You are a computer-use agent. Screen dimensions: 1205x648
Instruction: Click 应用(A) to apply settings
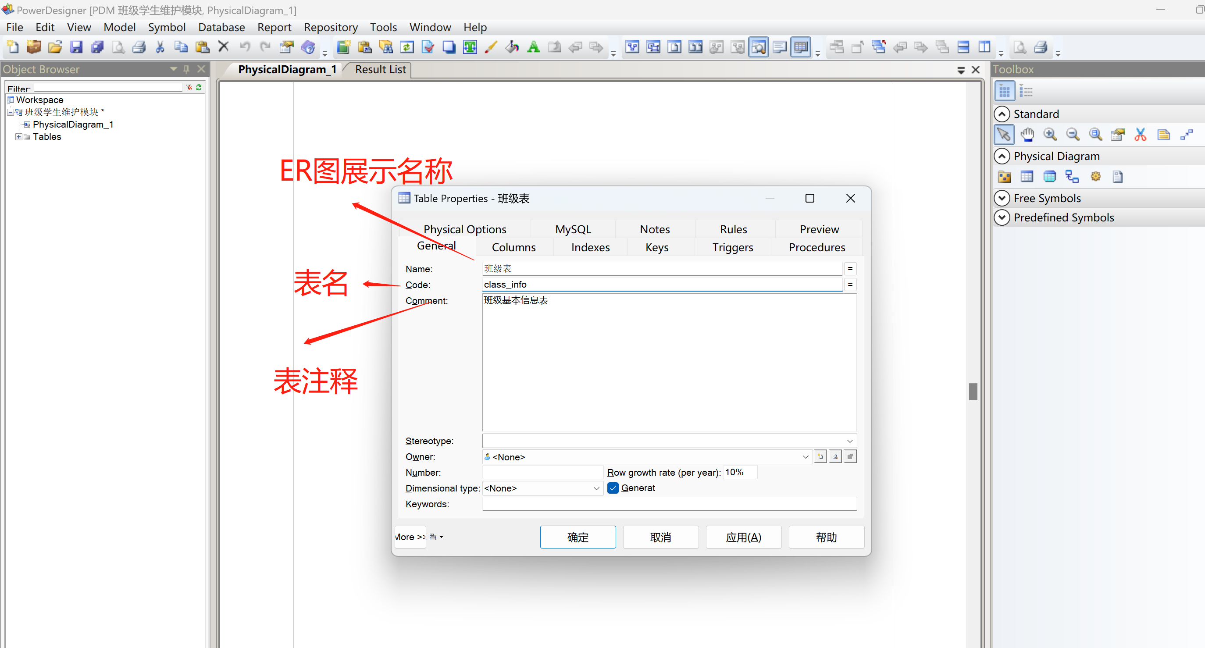742,537
